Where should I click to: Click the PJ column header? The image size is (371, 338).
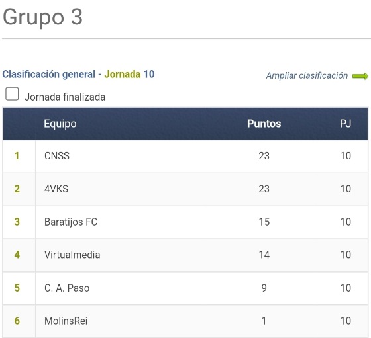(345, 124)
